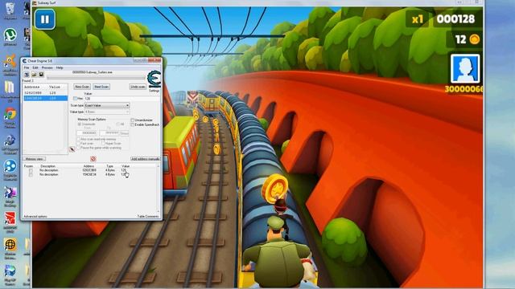The image size is (515, 289).
Task: Click 4 Bytes type in first table row
Action: pyautogui.click(x=110, y=170)
